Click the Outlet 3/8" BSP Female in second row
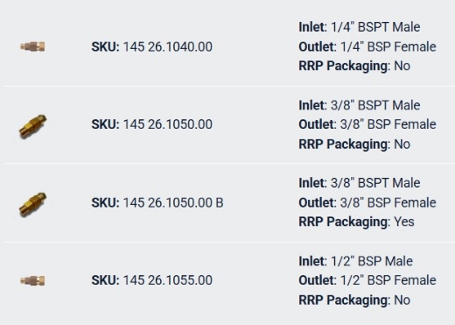This screenshot has height=325, width=455. [x=367, y=124]
